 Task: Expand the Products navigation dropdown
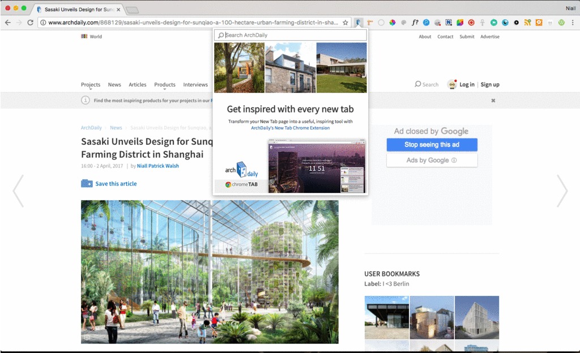pyautogui.click(x=164, y=84)
